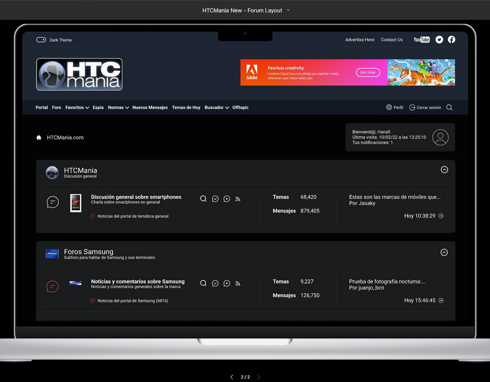Open the Foro menu item
Viewport: 490px width, 382px height.
click(x=57, y=107)
